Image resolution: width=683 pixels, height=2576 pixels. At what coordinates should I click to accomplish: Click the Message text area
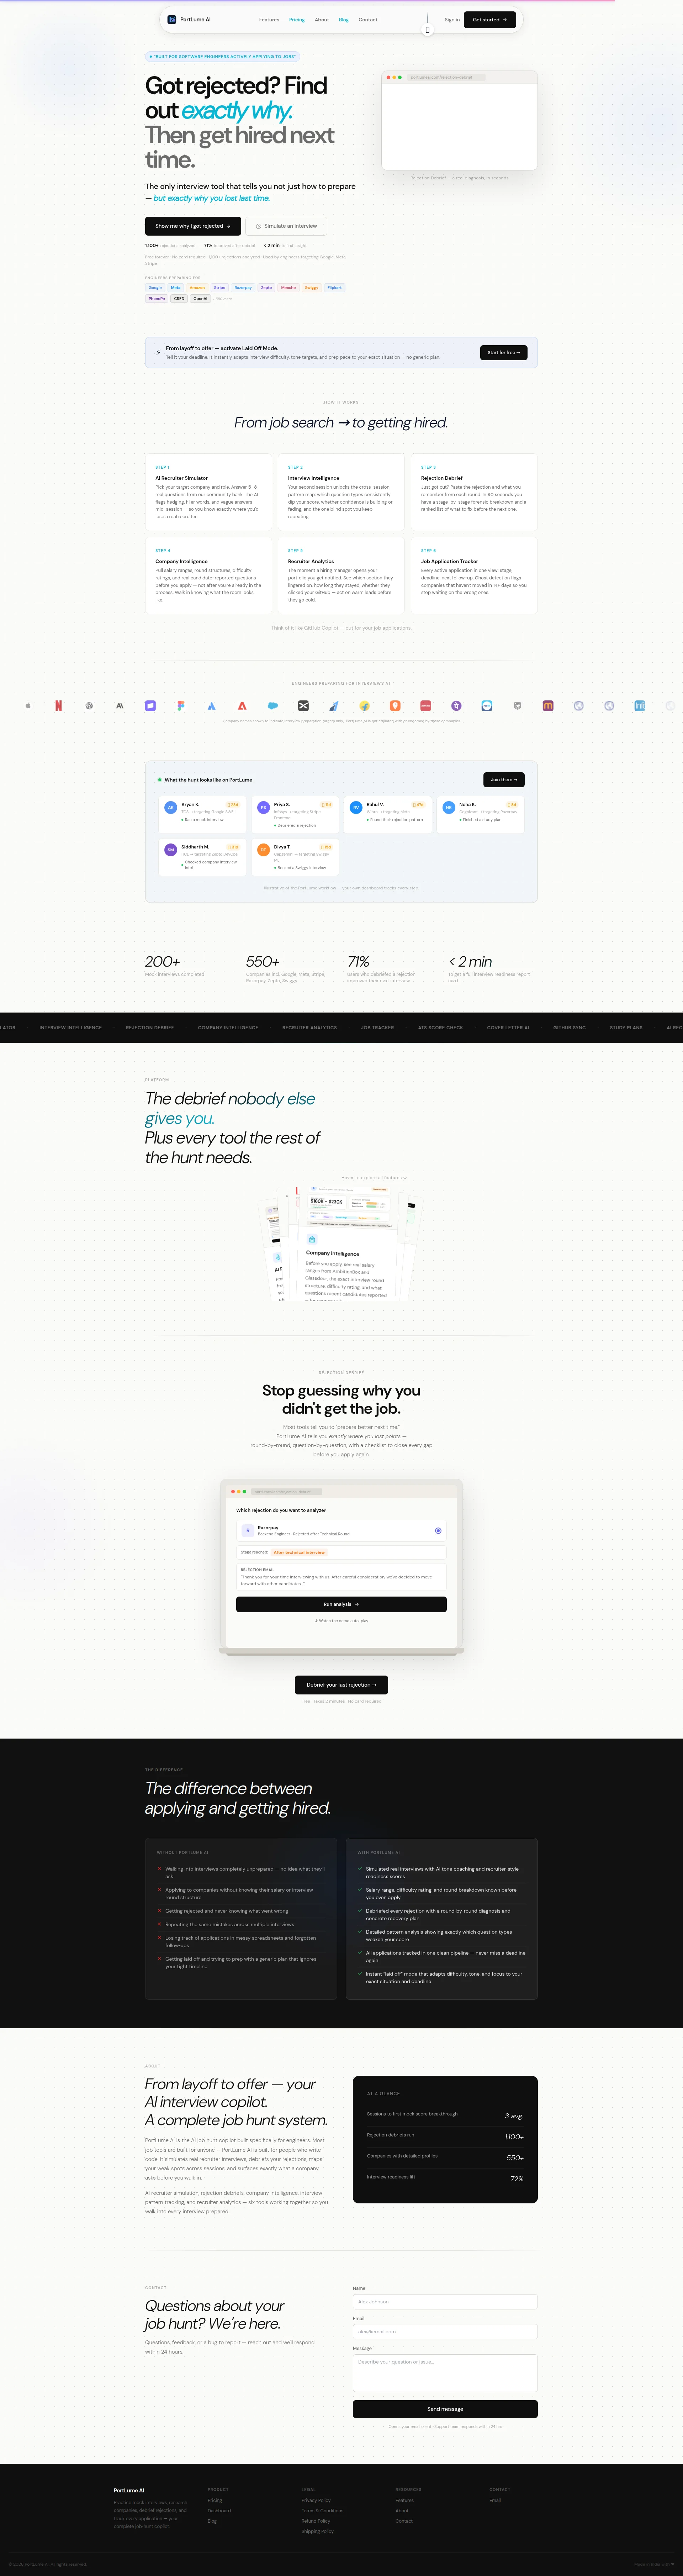pos(445,2373)
